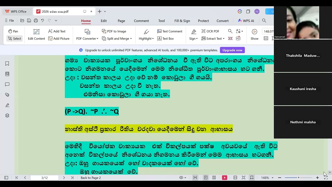Activate the Select cursor tool
This screenshot has width=332, height=187.
[x=15, y=38]
